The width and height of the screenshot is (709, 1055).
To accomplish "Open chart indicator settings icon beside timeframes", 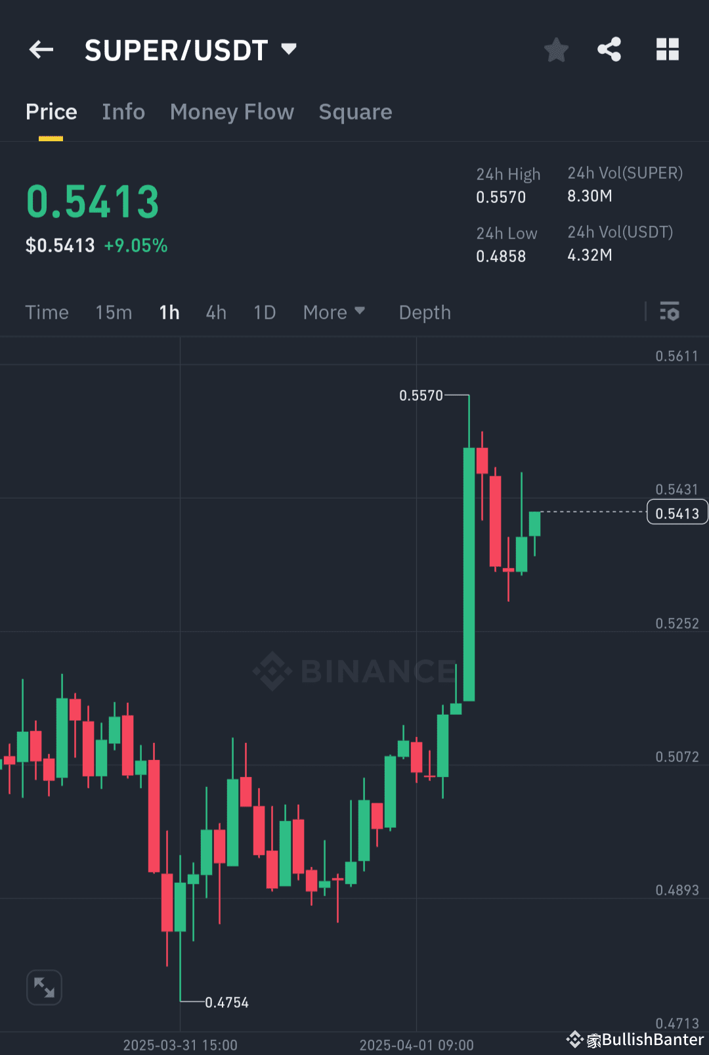I will coord(670,312).
